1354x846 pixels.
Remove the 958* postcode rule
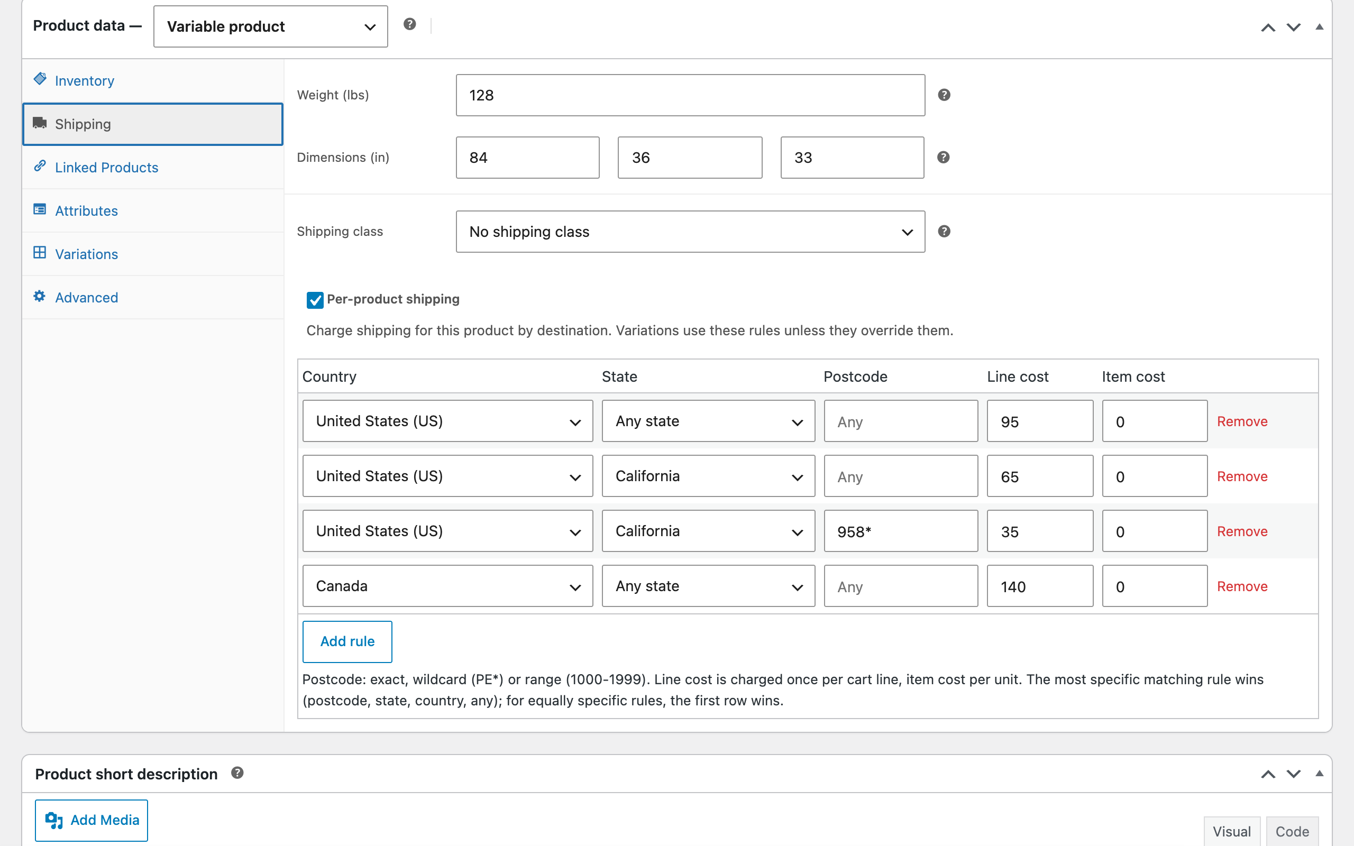1242,531
